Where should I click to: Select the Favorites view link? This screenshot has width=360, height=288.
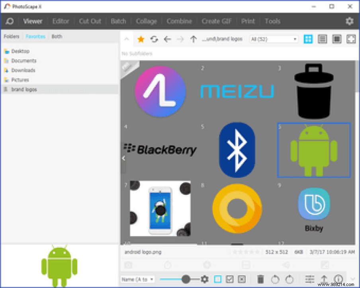(35, 36)
